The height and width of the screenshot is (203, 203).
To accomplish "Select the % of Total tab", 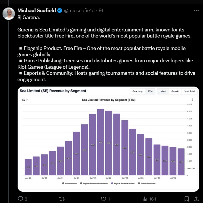I will (189, 91).
